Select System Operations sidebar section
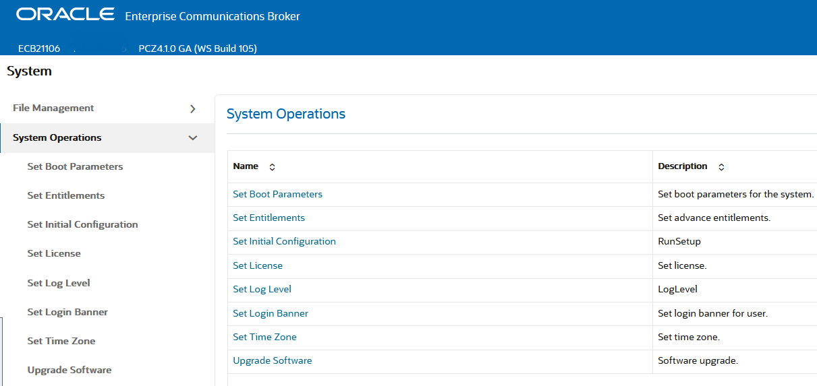This screenshot has width=817, height=386. (107, 138)
